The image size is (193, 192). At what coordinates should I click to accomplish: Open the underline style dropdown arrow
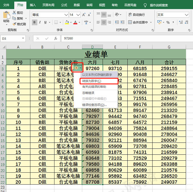pyautogui.click(x=50, y=22)
